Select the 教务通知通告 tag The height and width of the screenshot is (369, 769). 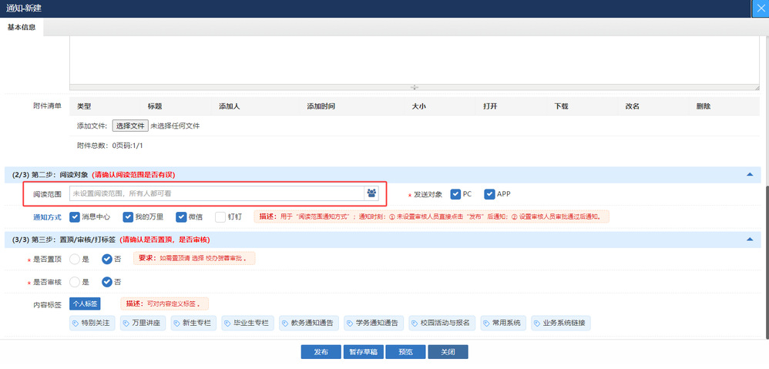coord(306,323)
